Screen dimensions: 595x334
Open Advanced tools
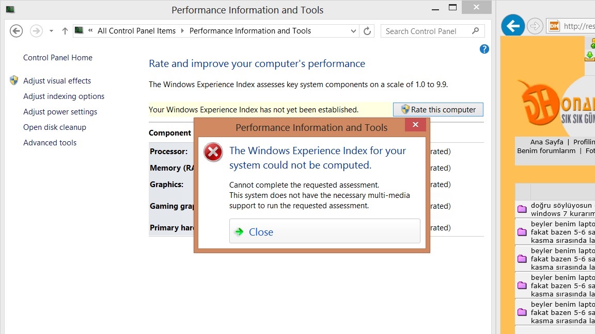(50, 143)
